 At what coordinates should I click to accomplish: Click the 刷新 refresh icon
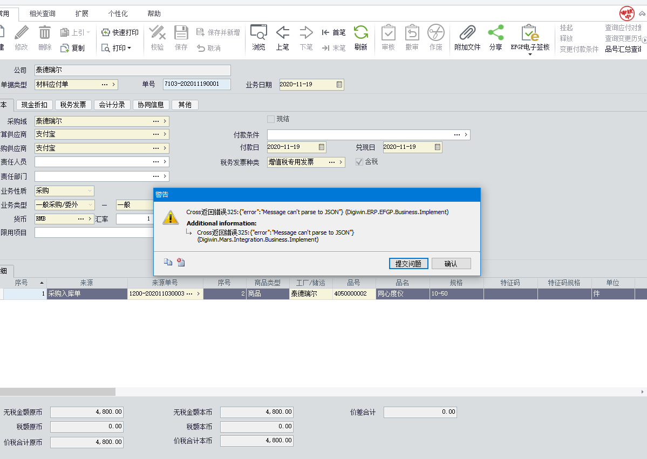tap(360, 32)
